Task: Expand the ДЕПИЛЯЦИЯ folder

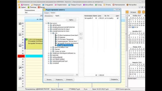Action: coord(49,25)
